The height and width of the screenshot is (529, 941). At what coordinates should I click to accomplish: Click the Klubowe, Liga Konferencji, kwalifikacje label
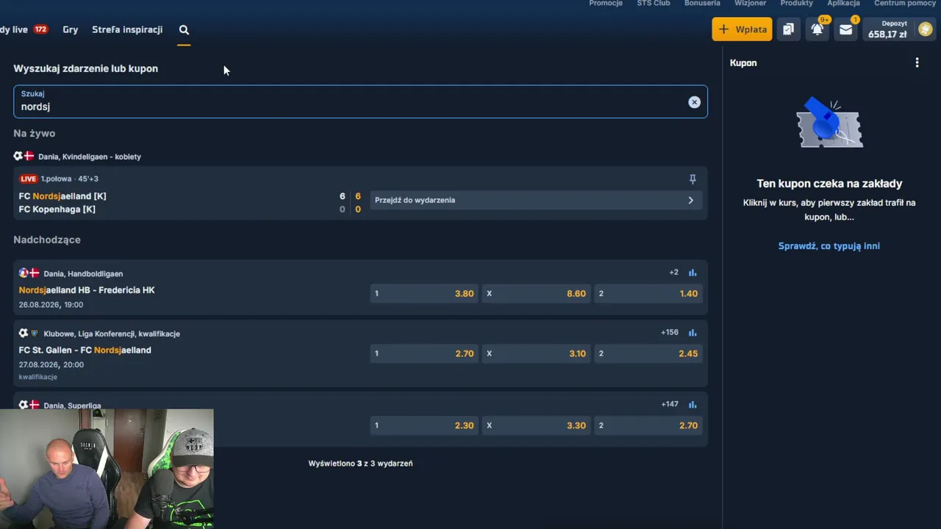[112, 334]
